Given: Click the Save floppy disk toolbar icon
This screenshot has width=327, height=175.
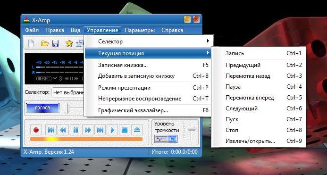Looking at the screenshot, I should tap(55, 43).
